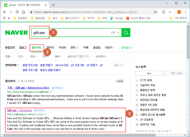Open the GifCam - Download result
This screenshot has height=137, width=190.
tap(19, 110)
